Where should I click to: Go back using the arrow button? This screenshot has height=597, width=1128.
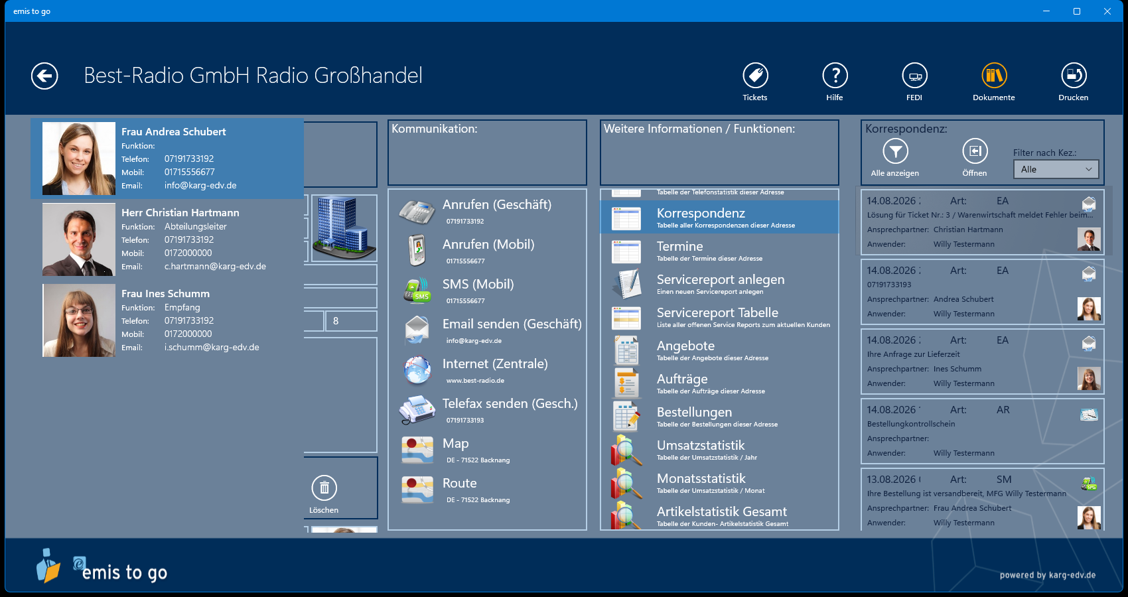click(x=44, y=76)
